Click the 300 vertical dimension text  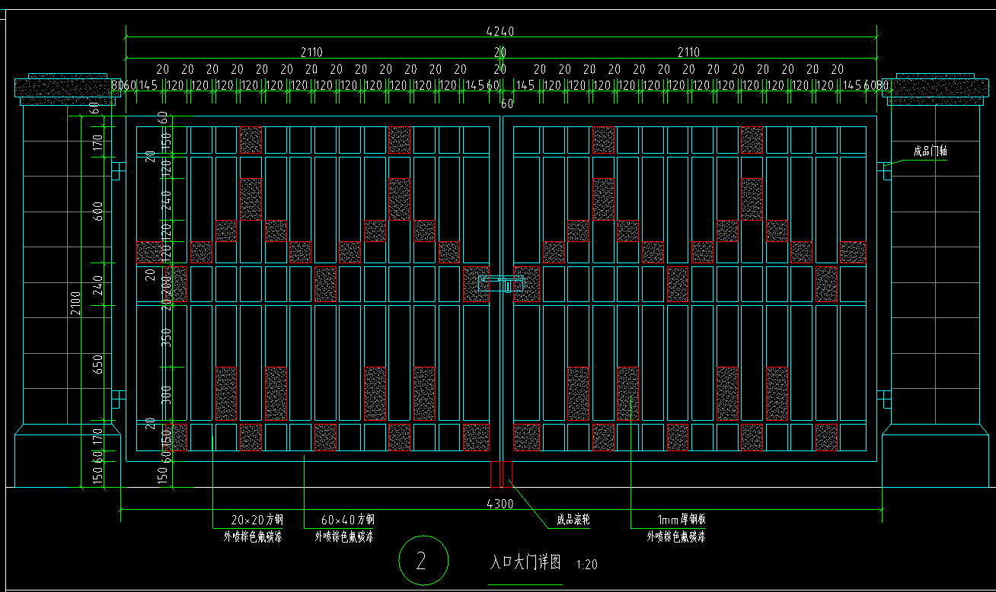[167, 394]
